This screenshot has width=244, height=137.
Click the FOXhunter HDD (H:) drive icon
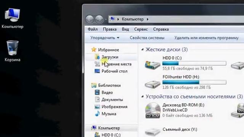click(152, 84)
